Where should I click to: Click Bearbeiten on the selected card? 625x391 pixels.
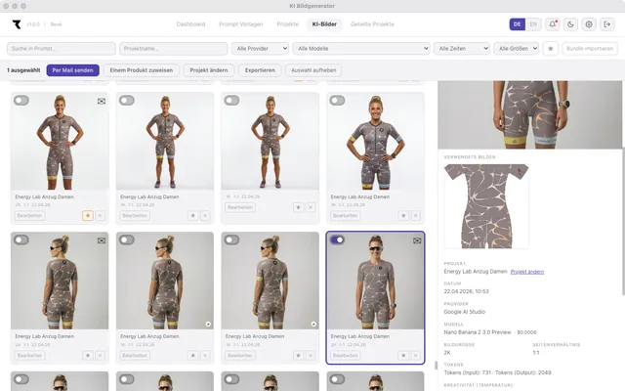click(x=345, y=355)
